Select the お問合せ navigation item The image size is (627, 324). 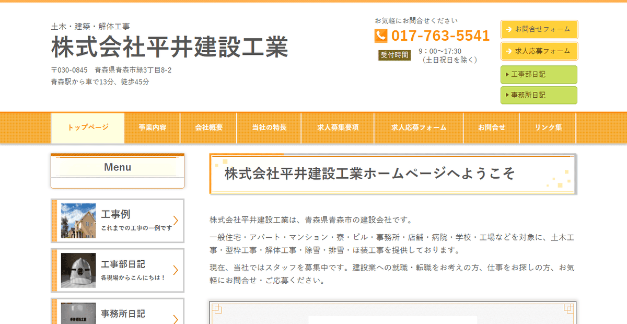(491, 127)
